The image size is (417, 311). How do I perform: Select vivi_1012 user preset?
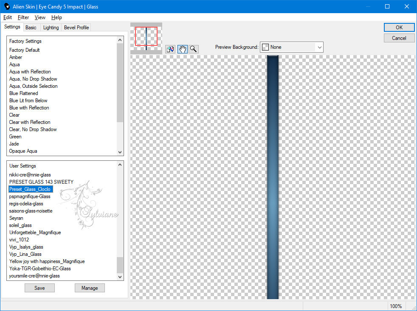click(19, 239)
